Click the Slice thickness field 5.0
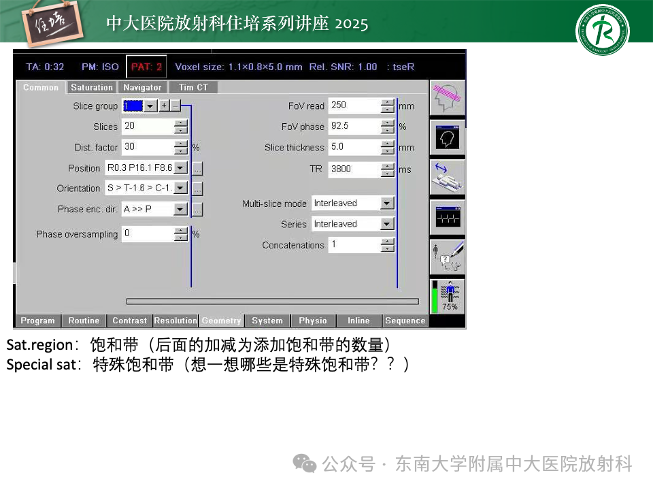This screenshot has width=653, height=490. tap(354, 147)
